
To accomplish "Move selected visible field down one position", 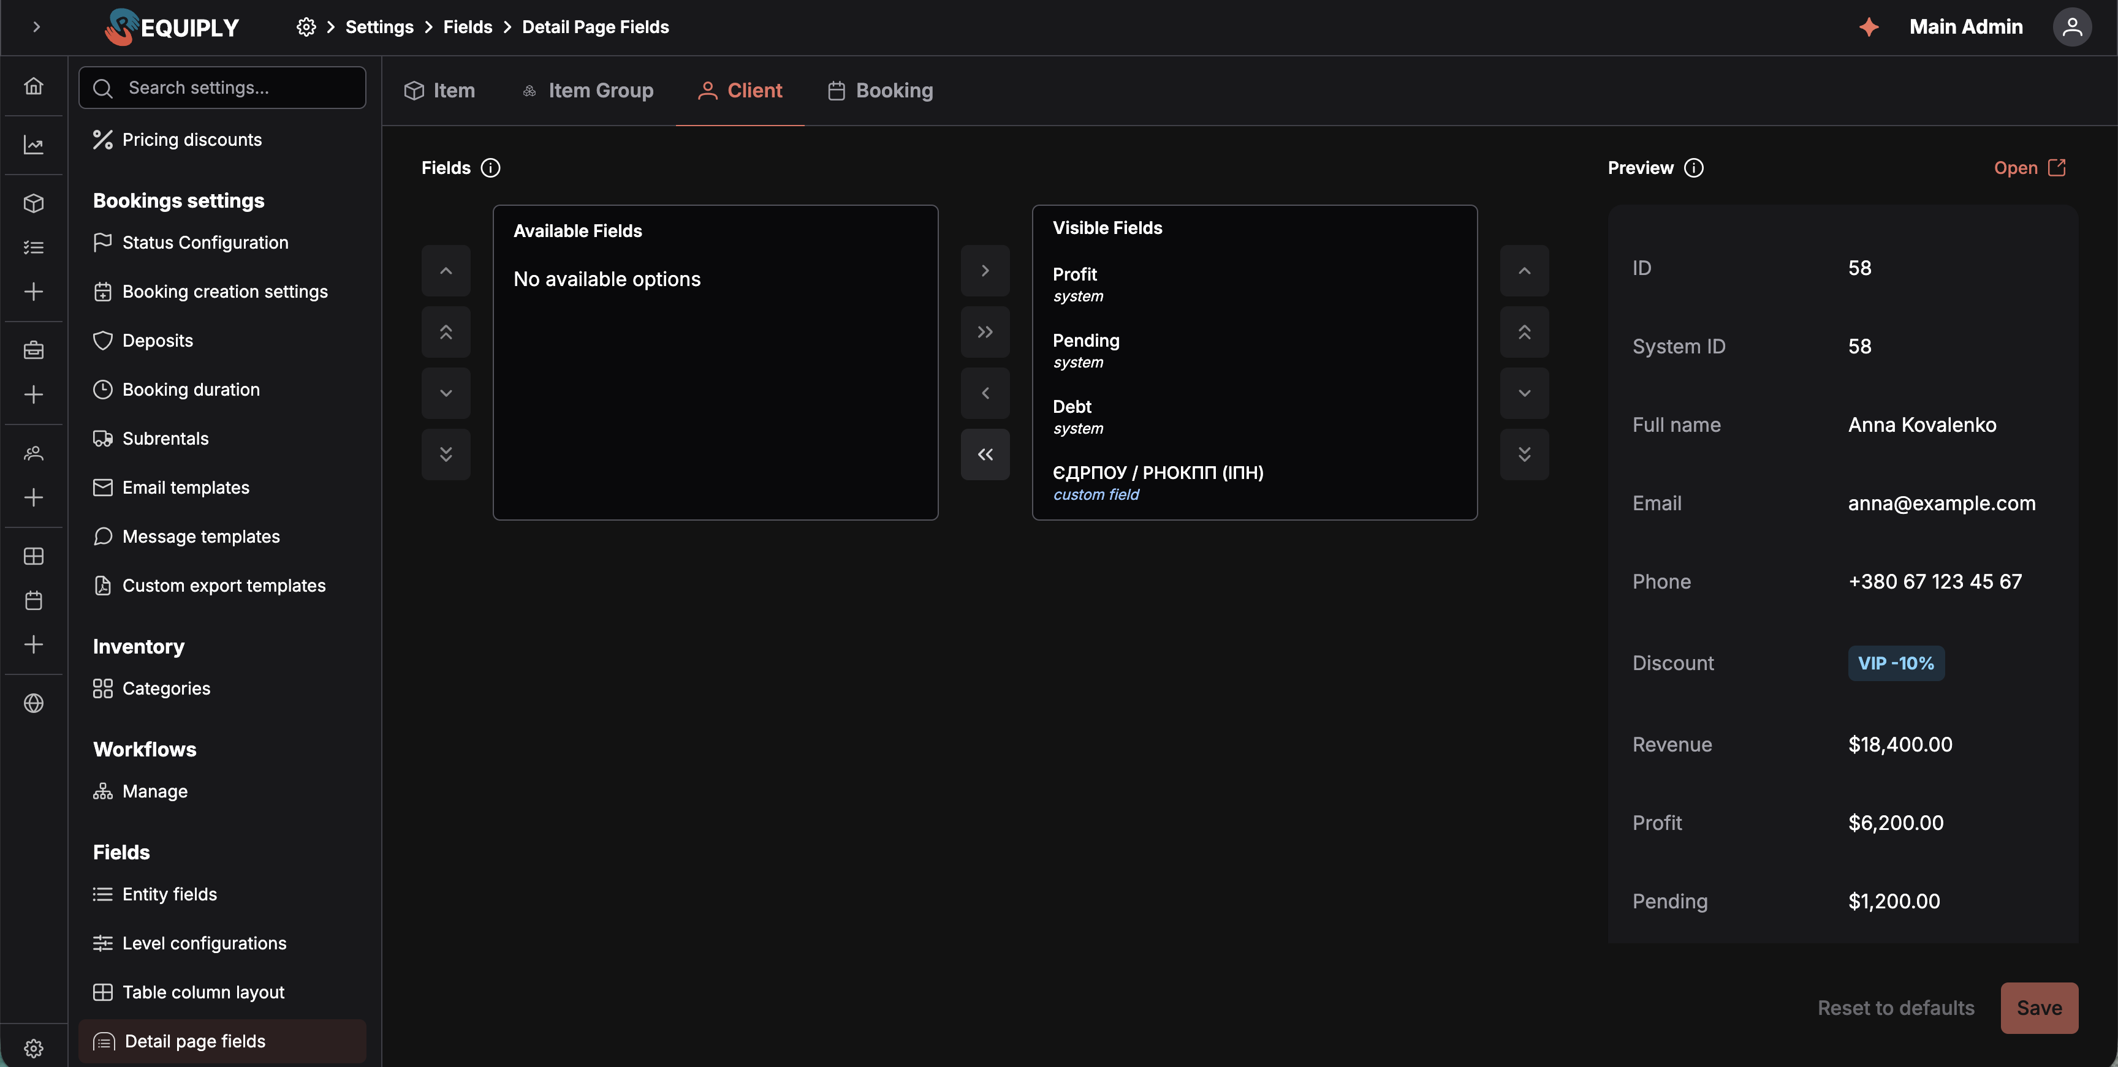I will [1524, 393].
